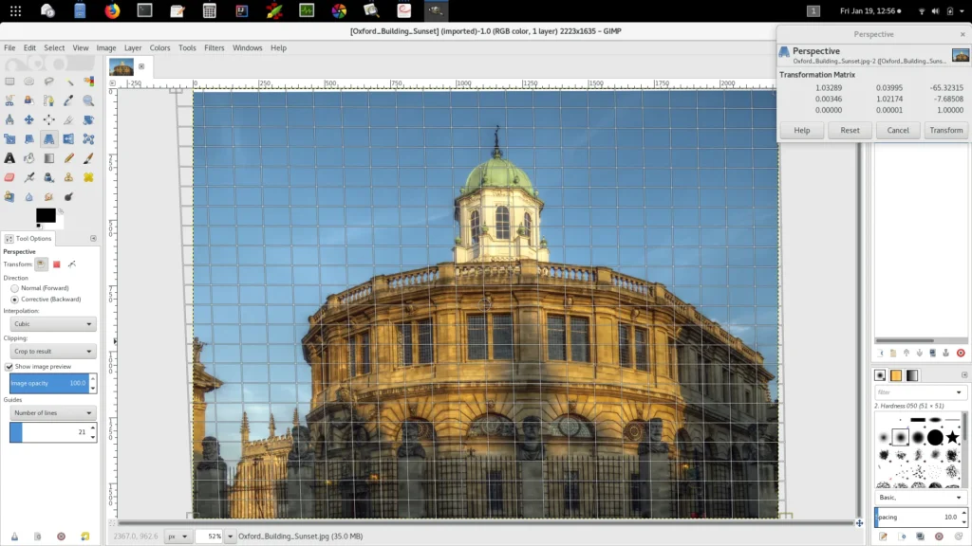Select the Heal tool

pyautogui.click(x=88, y=177)
